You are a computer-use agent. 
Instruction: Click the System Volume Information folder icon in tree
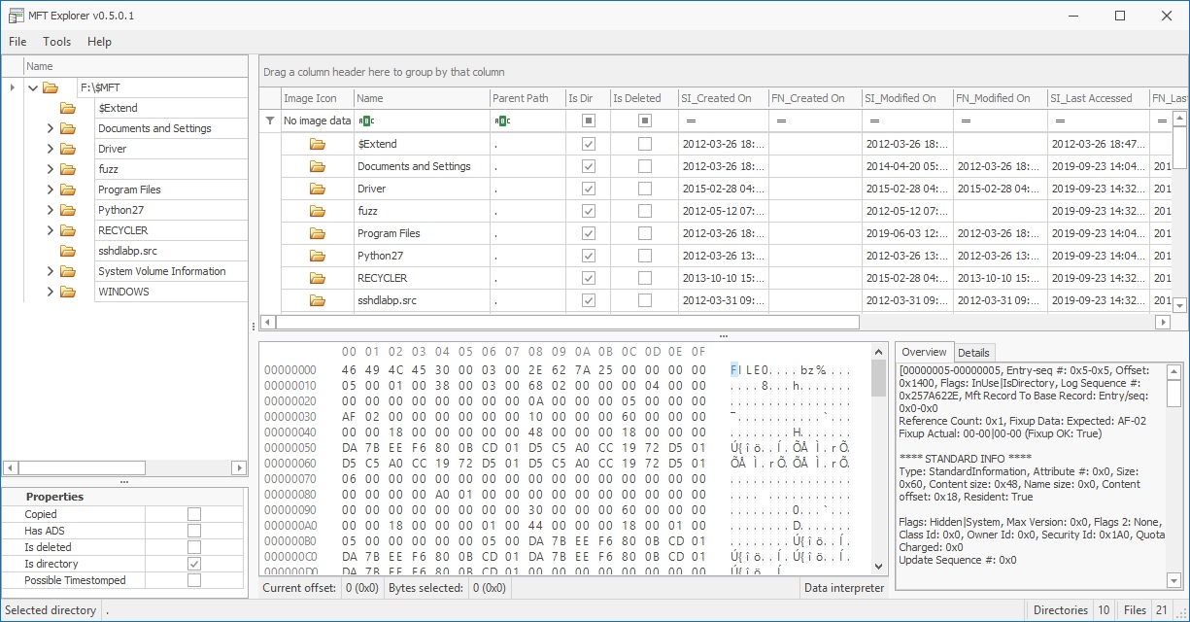[x=68, y=271]
